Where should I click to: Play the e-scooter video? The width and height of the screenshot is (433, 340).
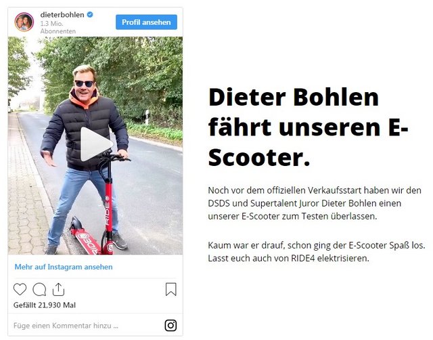96,144
